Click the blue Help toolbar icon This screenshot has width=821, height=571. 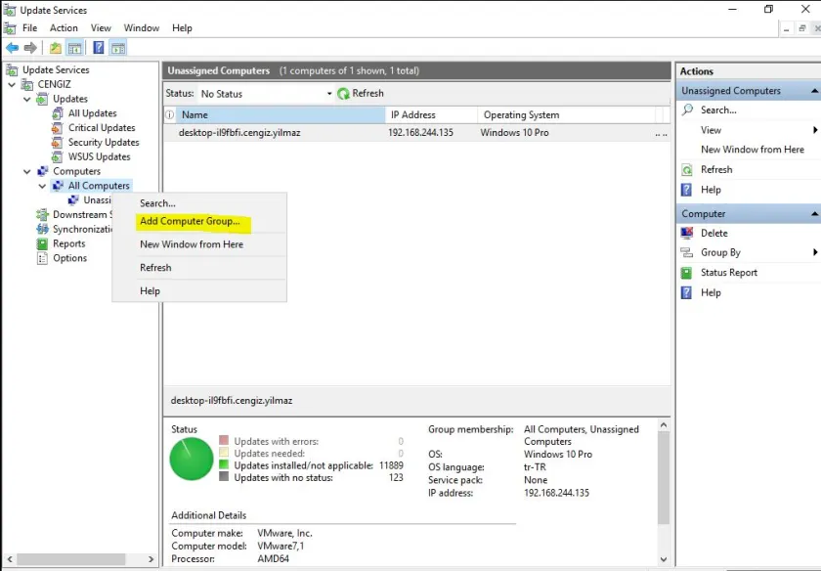(99, 48)
